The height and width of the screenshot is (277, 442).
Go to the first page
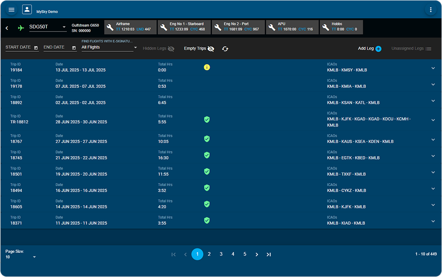pyautogui.click(x=173, y=254)
